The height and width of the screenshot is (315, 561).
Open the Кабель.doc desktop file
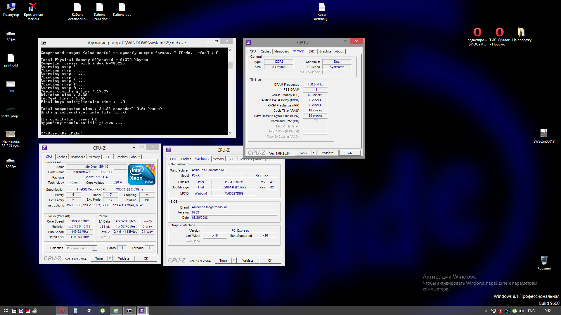[122, 9]
